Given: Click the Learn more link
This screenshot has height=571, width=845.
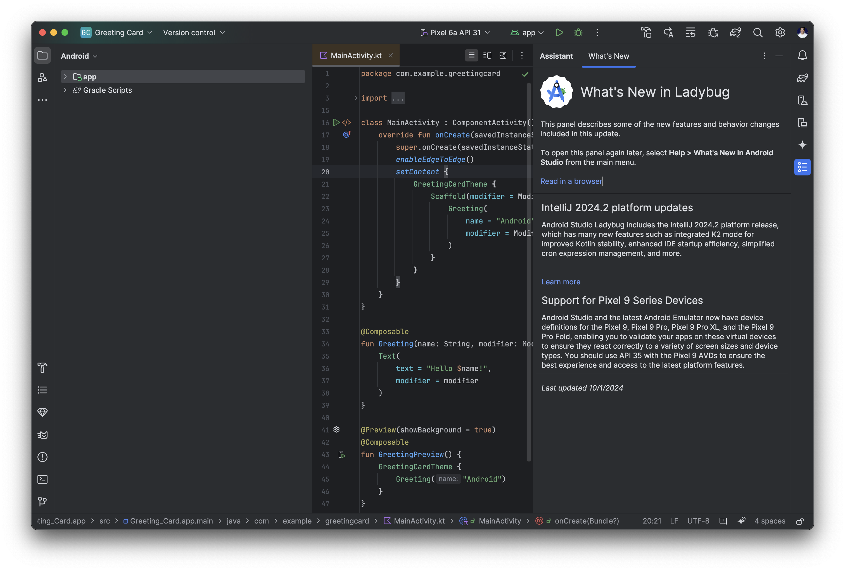Looking at the screenshot, I should pyautogui.click(x=561, y=282).
